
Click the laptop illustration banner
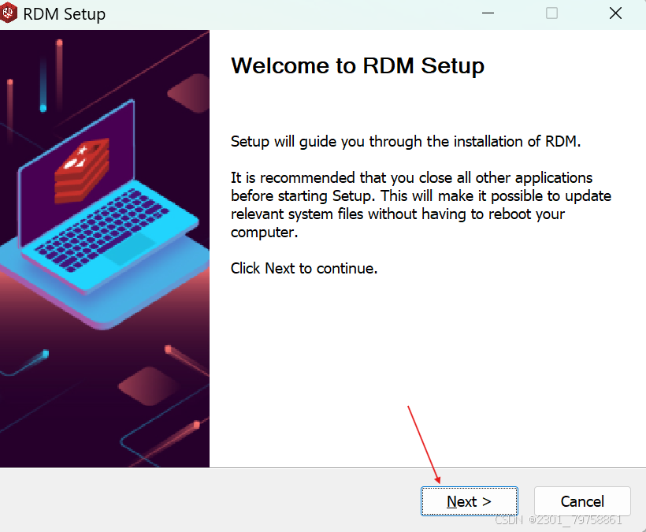pyautogui.click(x=105, y=248)
